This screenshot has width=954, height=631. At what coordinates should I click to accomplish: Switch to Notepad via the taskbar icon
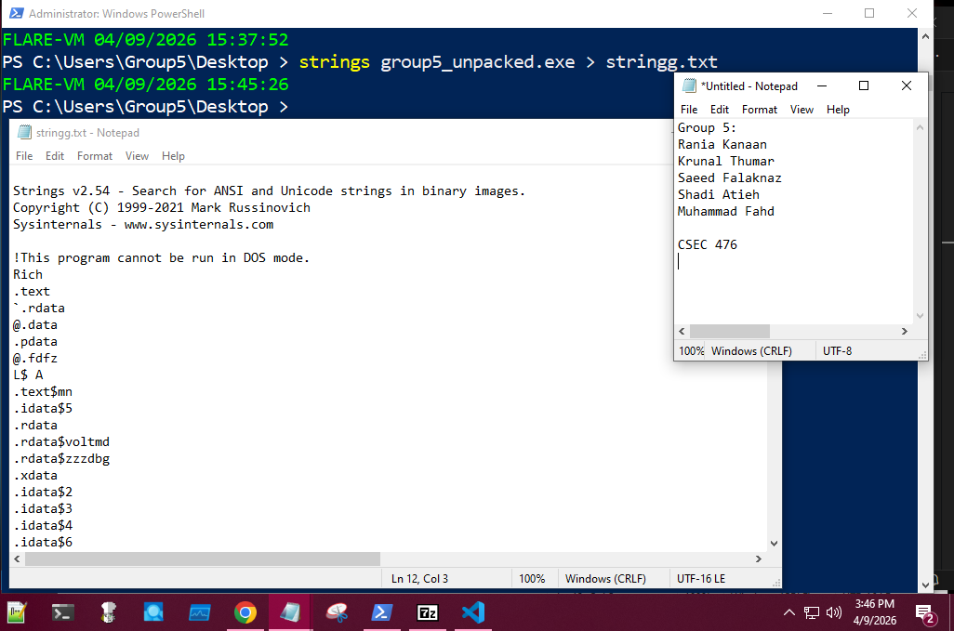[290, 612]
